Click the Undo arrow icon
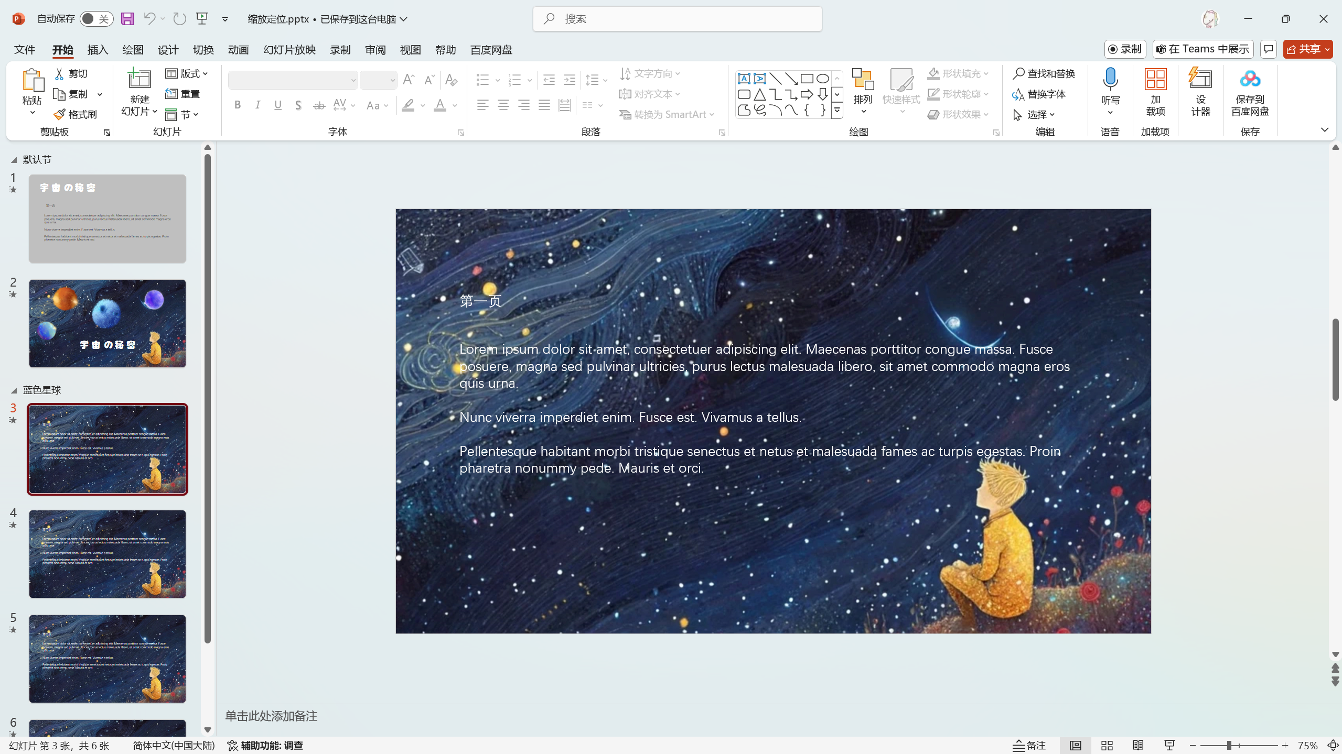The image size is (1342, 754). (149, 19)
